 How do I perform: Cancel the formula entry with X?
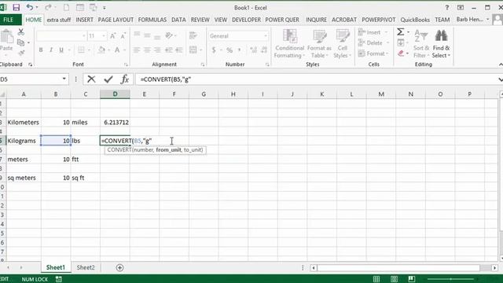pyautogui.click(x=91, y=79)
